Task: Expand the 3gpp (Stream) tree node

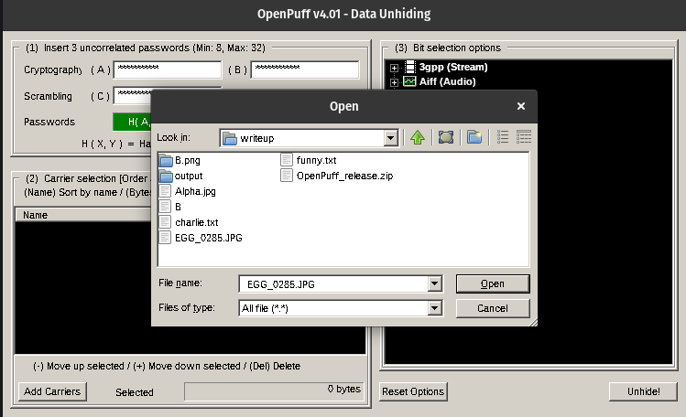Action: [x=395, y=68]
